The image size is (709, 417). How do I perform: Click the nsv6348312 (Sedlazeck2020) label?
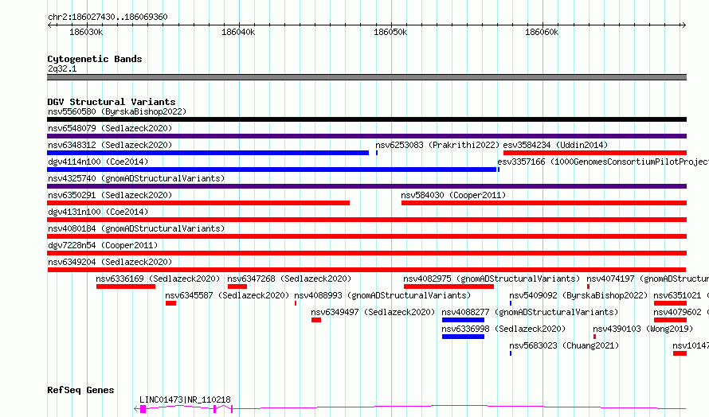click(110, 145)
